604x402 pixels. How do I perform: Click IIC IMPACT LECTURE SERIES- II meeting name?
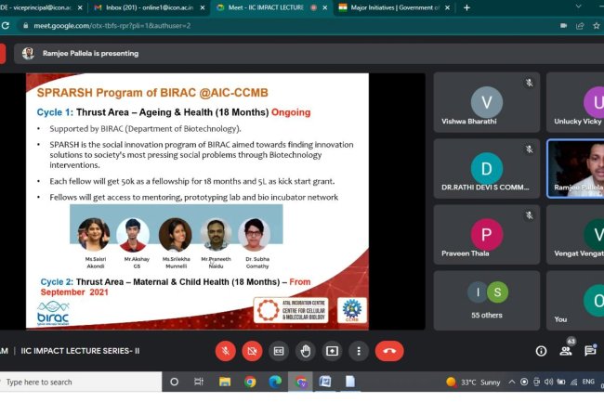[x=80, y=351]
